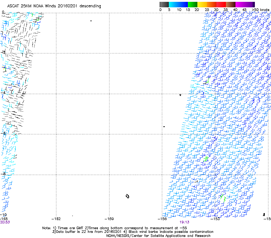The image size is (271, 238).
Task: Click the '-4' latitude axis label
Action: point(3,93)
